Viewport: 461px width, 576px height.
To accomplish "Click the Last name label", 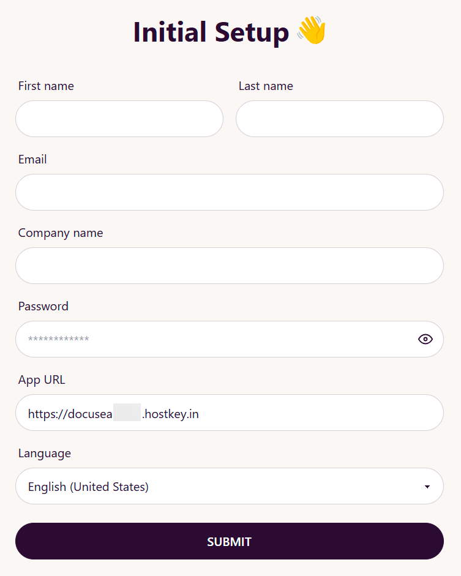I will [266, 86].
